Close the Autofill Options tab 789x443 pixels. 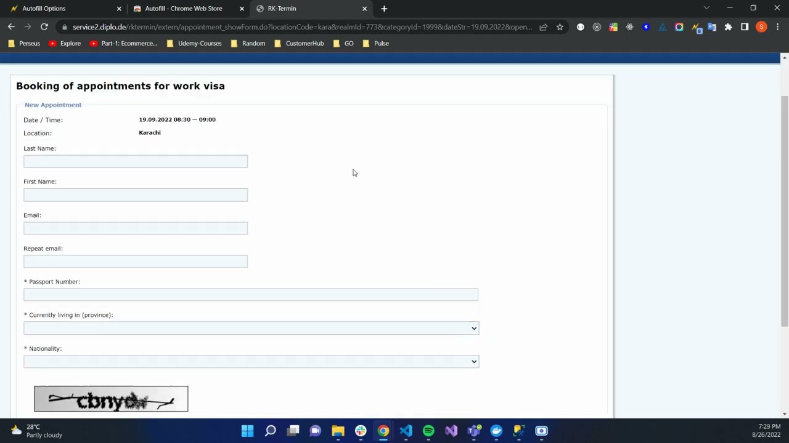click(x=119, y=9)
